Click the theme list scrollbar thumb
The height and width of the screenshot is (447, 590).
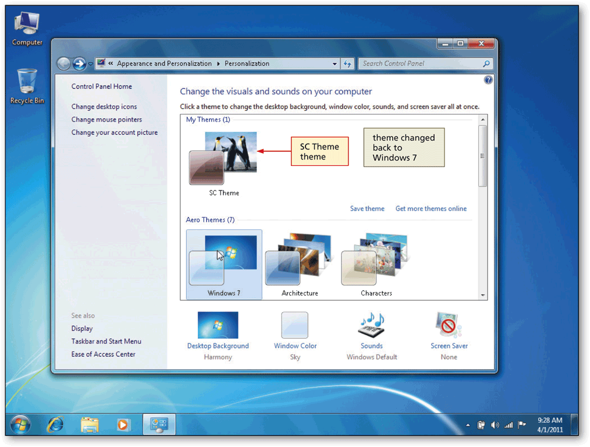click(x=483, y=156)
